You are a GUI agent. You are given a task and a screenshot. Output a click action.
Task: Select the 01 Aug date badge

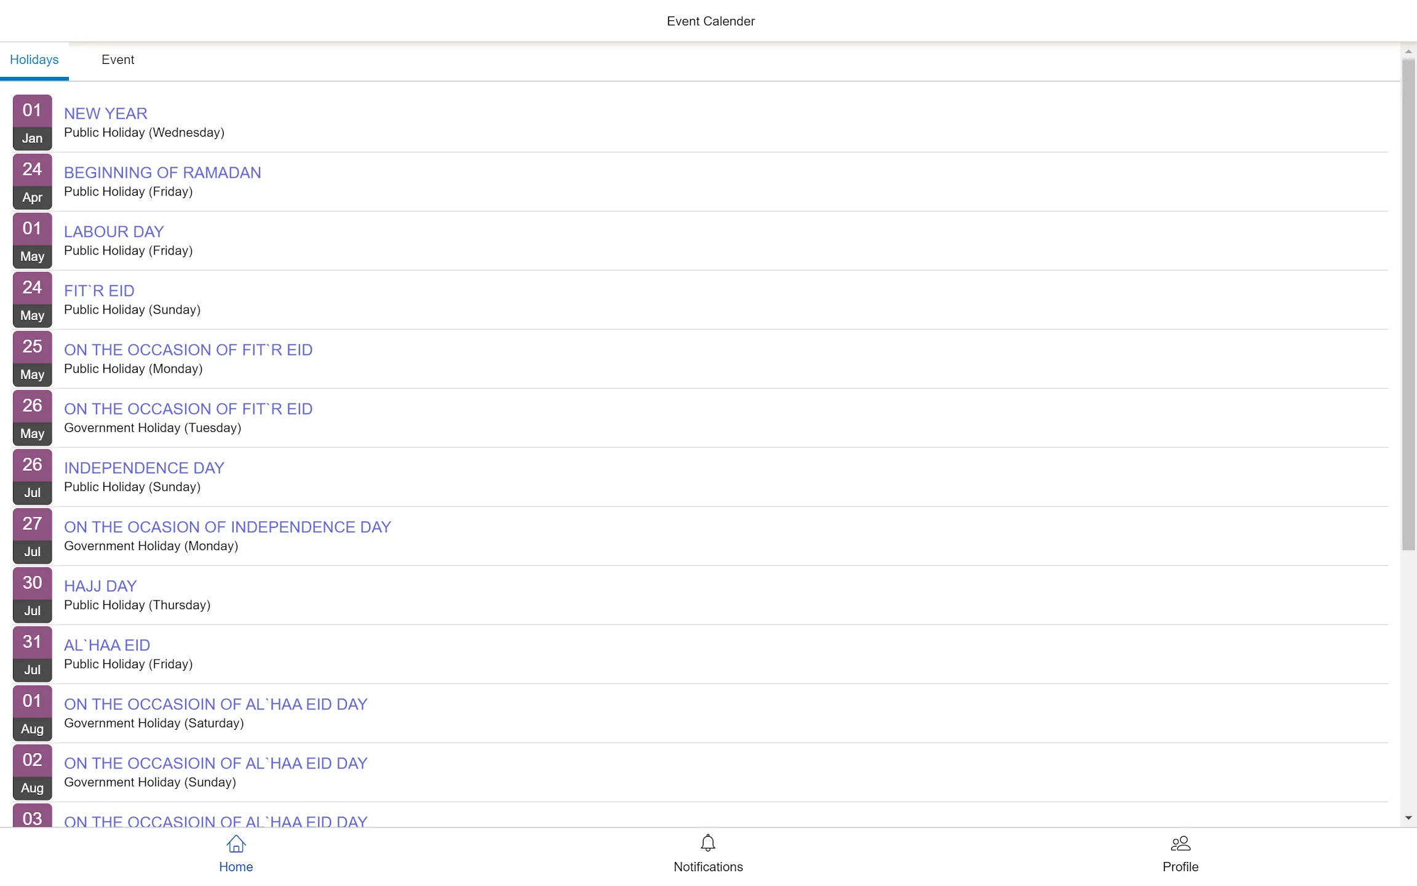coord(33,713)
